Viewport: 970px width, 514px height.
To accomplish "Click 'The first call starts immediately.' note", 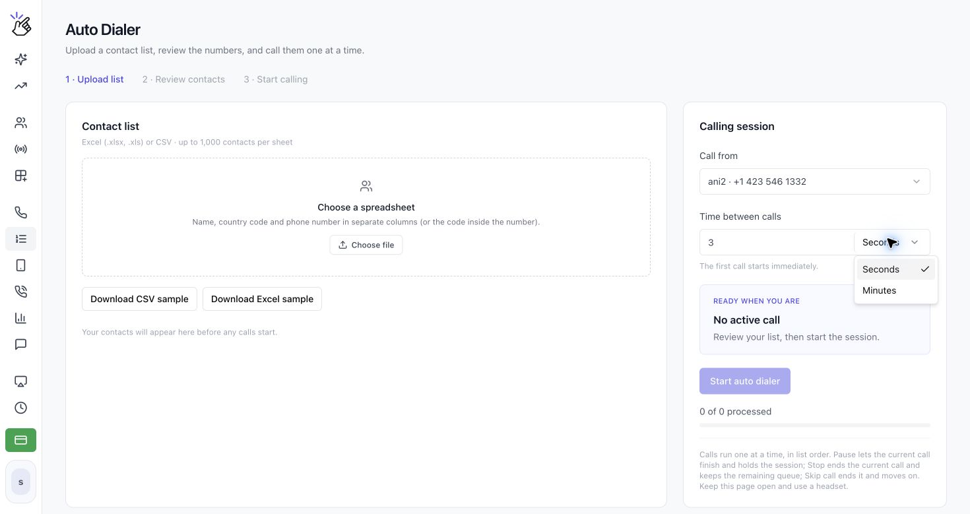I will coord(758,267).
